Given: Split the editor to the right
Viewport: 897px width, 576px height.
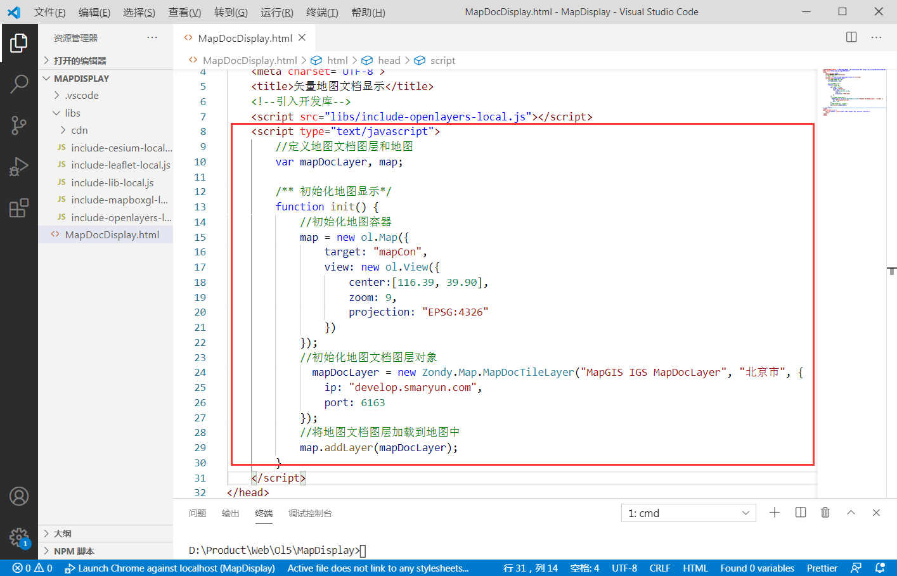Looking at the screenshot, I should (851, 37).
